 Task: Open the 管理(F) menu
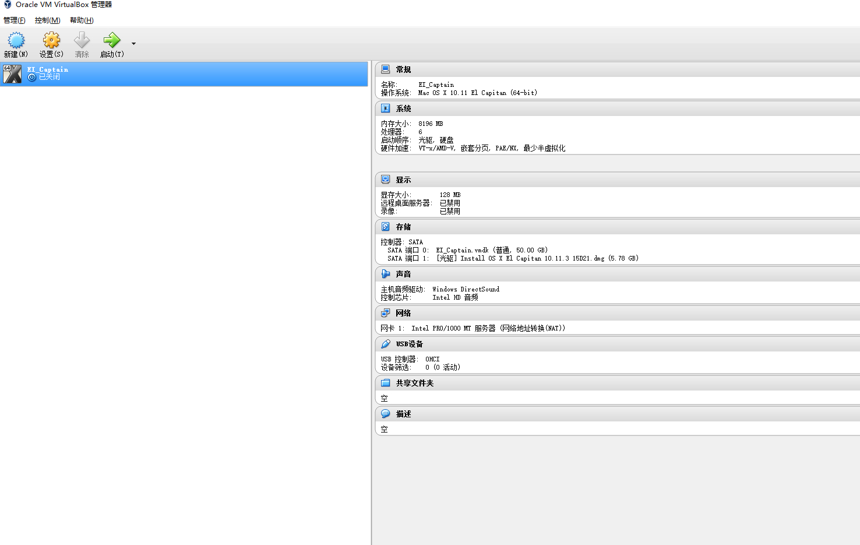tap(15, 20)
